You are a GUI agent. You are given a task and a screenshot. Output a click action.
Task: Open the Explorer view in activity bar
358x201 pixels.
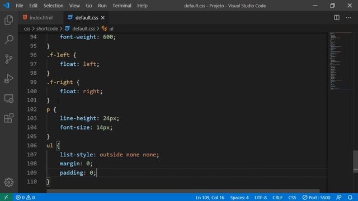(9, 20)
